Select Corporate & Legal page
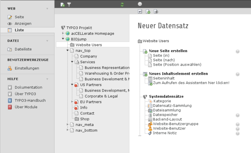Screen dimensions: 251x153 [101, 96]
